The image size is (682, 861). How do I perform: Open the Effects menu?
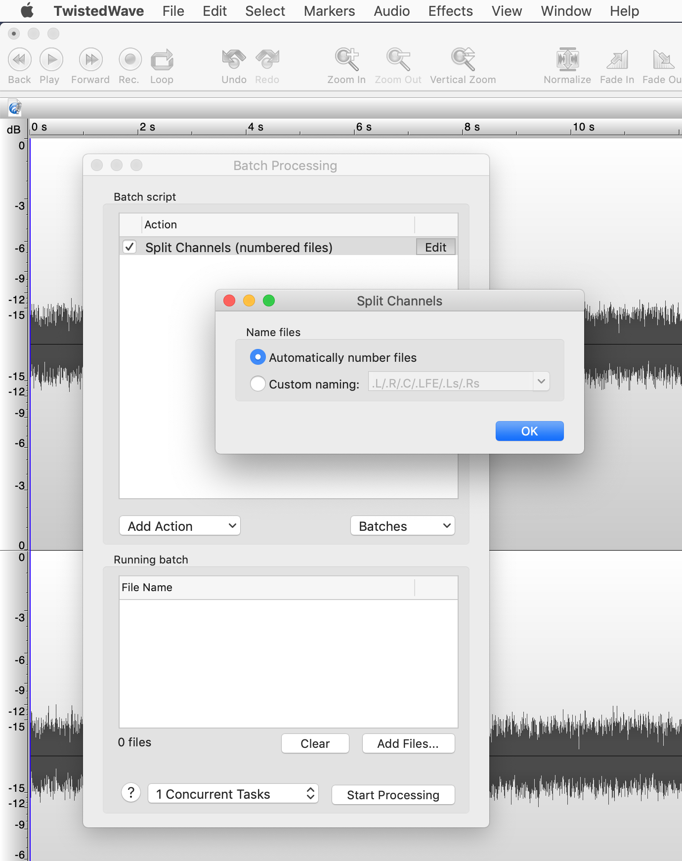tap(450, 11)
